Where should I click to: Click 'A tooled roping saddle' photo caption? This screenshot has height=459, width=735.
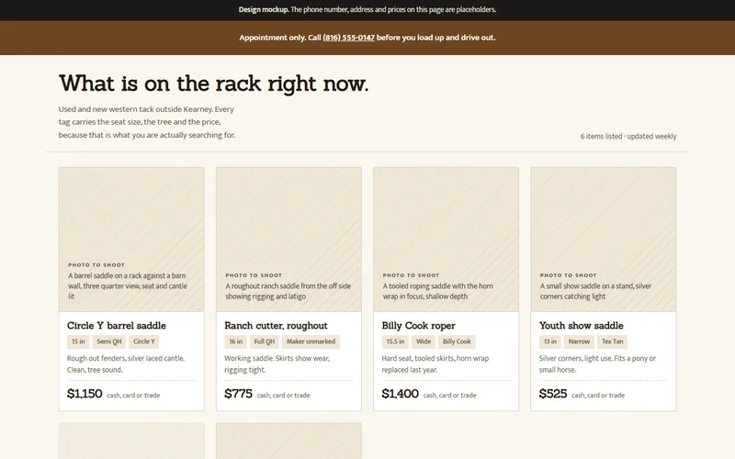(x=438, y=291)
